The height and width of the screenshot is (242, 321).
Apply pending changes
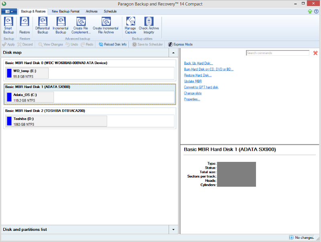point(8,44)
